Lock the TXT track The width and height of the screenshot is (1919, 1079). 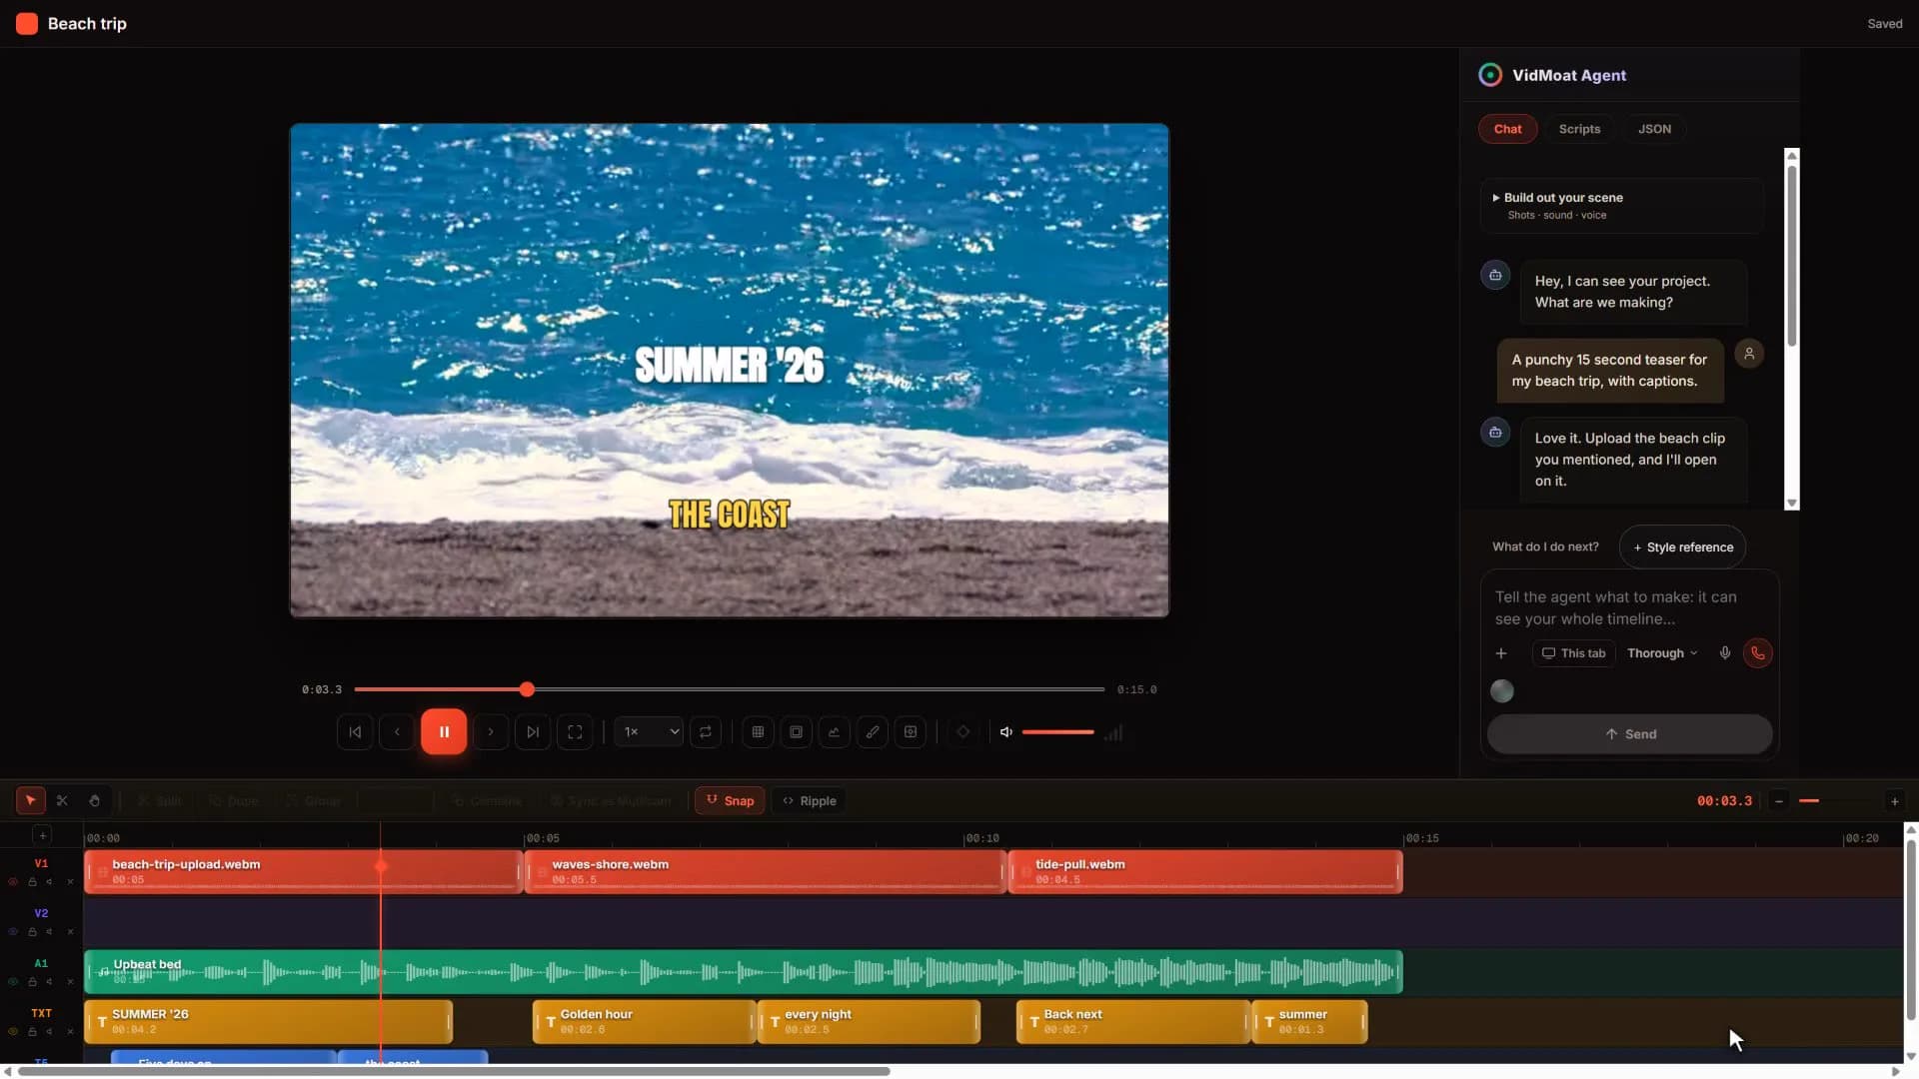pos(32,1032)
